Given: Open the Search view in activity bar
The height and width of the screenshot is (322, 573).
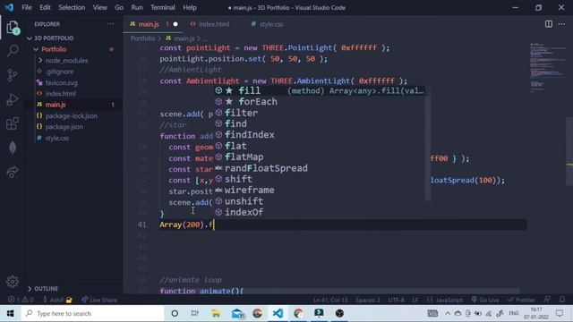Looking at the screenshot, I should click(x=13, y=51).
